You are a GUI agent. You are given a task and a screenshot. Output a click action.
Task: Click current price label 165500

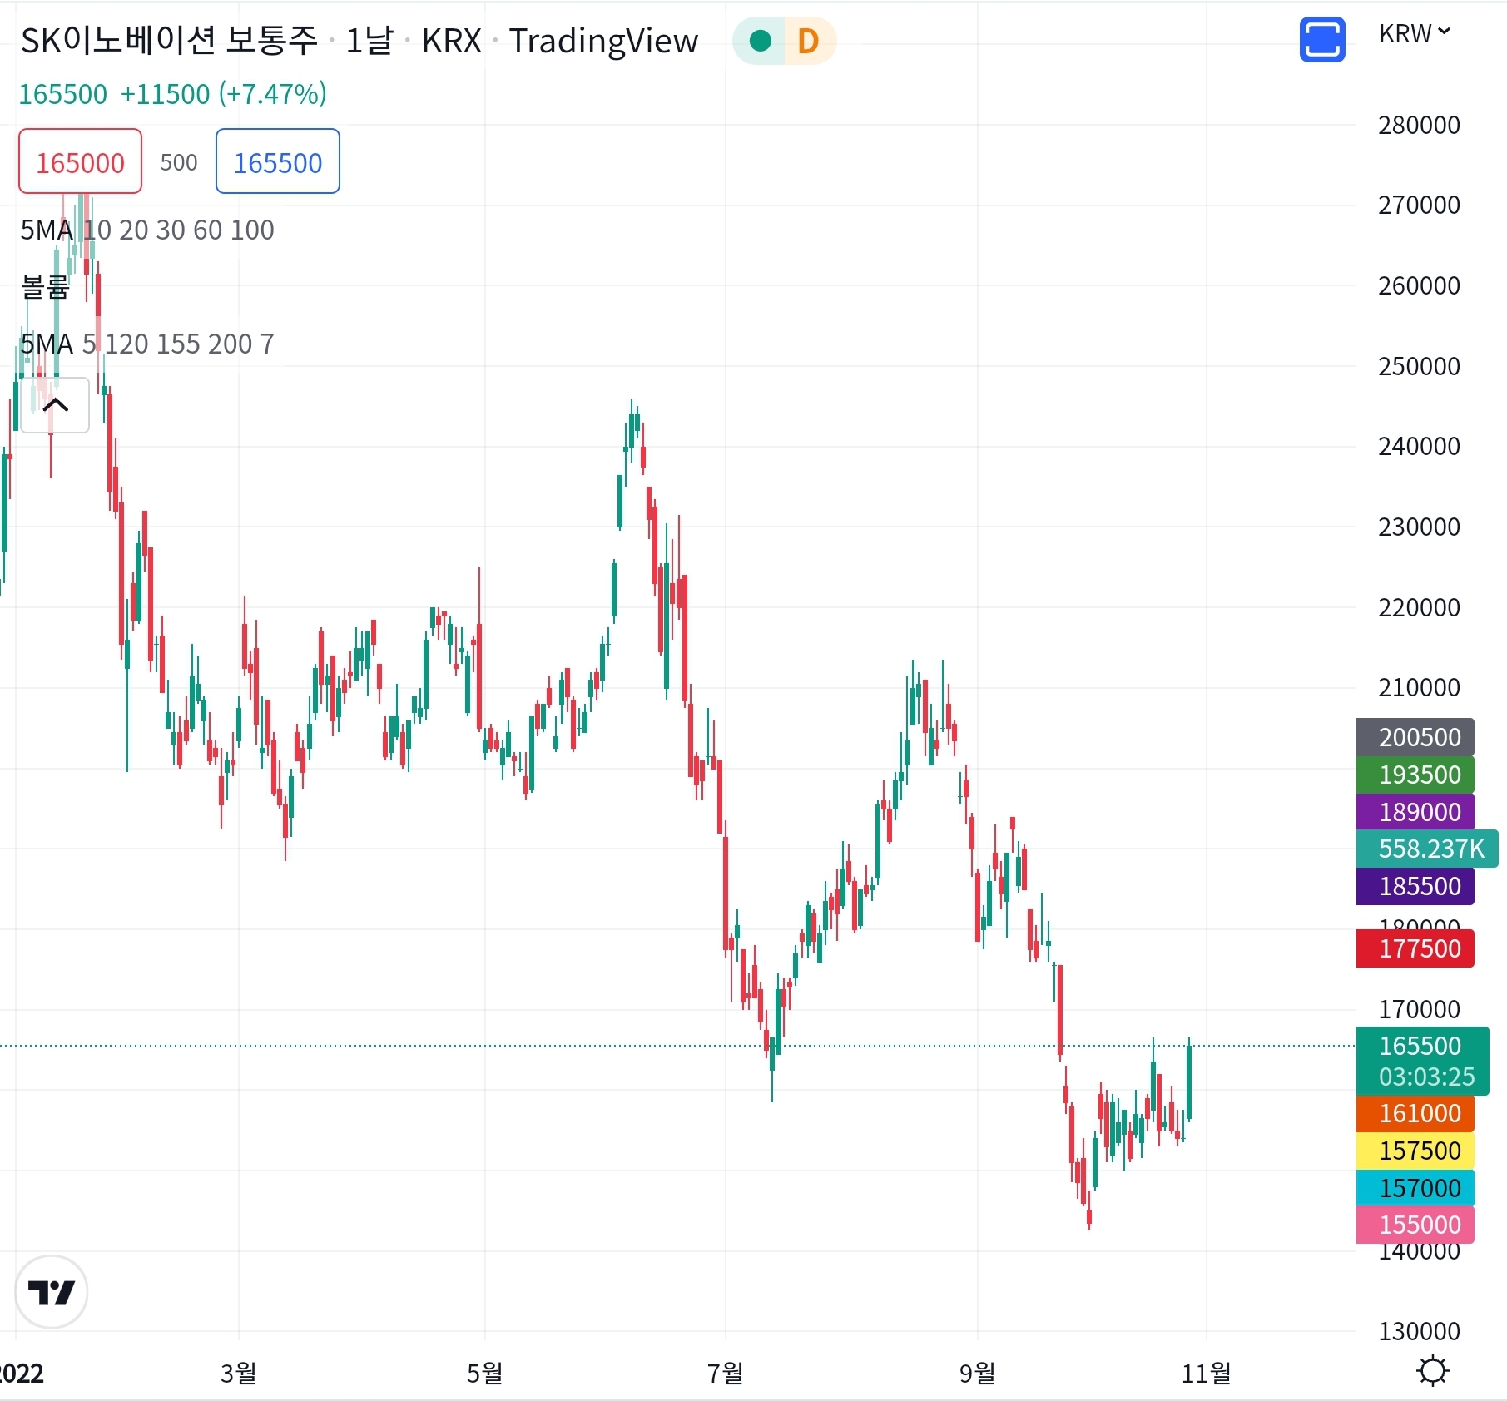1423,1061
